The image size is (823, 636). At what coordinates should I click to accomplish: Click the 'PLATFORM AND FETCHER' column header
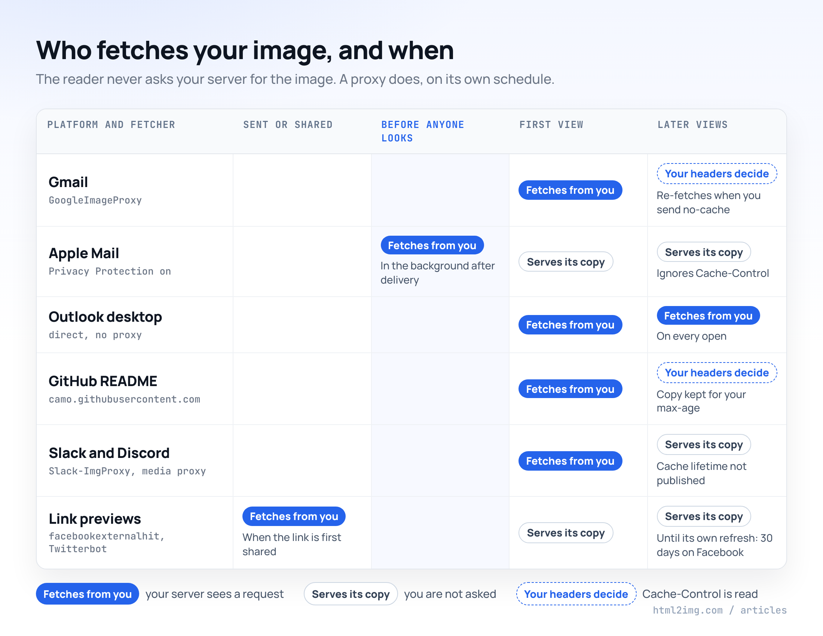point(111,125)
